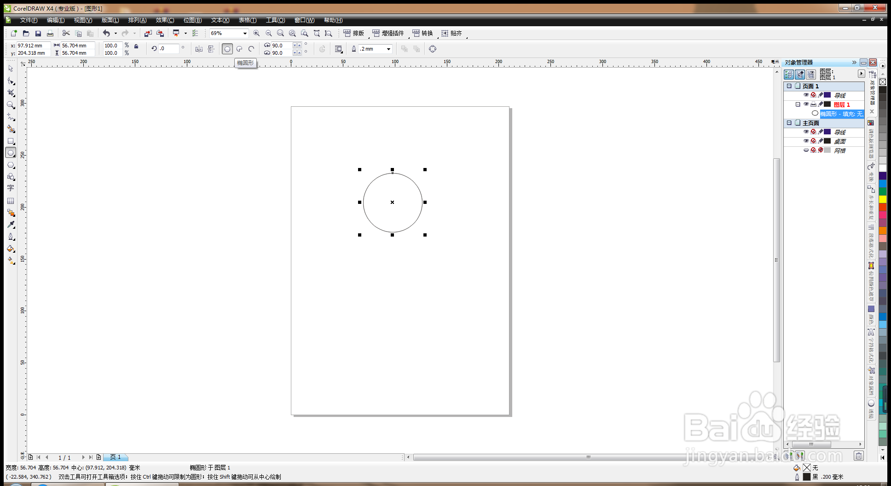
Task: Open the 视图(V) menu
Action: [x=83, y=20]
